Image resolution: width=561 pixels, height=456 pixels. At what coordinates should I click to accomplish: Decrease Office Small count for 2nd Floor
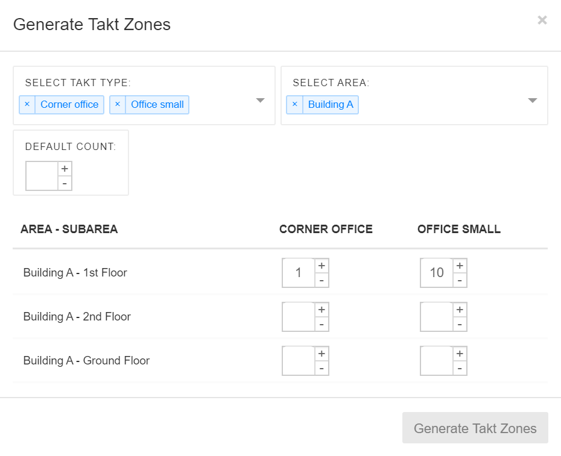click(x=460, y=324)
